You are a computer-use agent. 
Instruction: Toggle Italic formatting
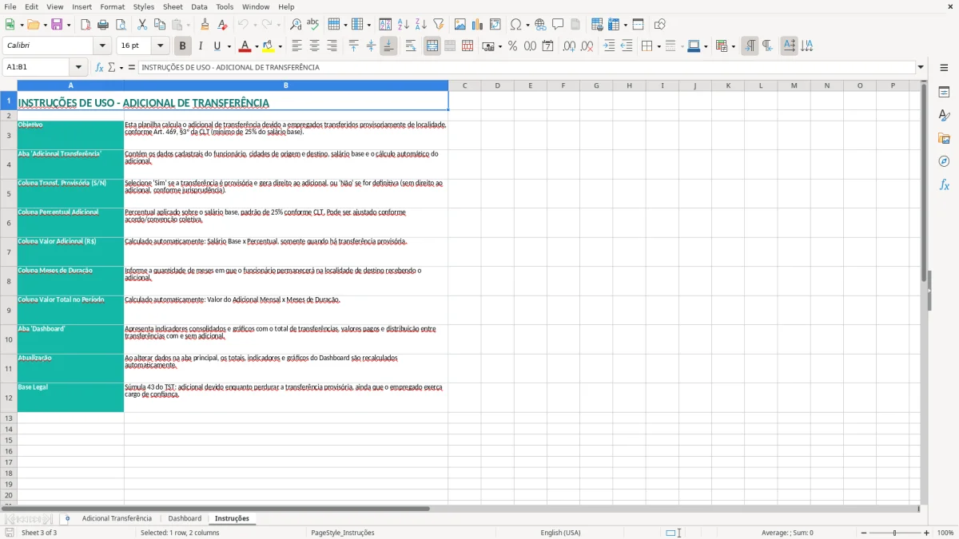200,46
